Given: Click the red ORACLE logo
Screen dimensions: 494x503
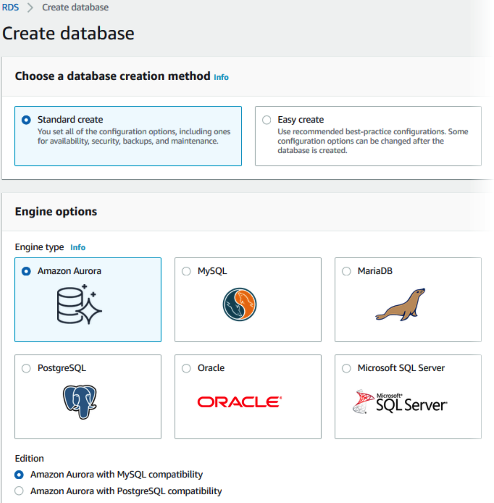Looking at the screenshot, I should coord(239,402).
